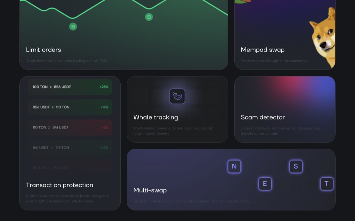Open the Whale tracking heading
355x221 pixels.
(156, 117)
